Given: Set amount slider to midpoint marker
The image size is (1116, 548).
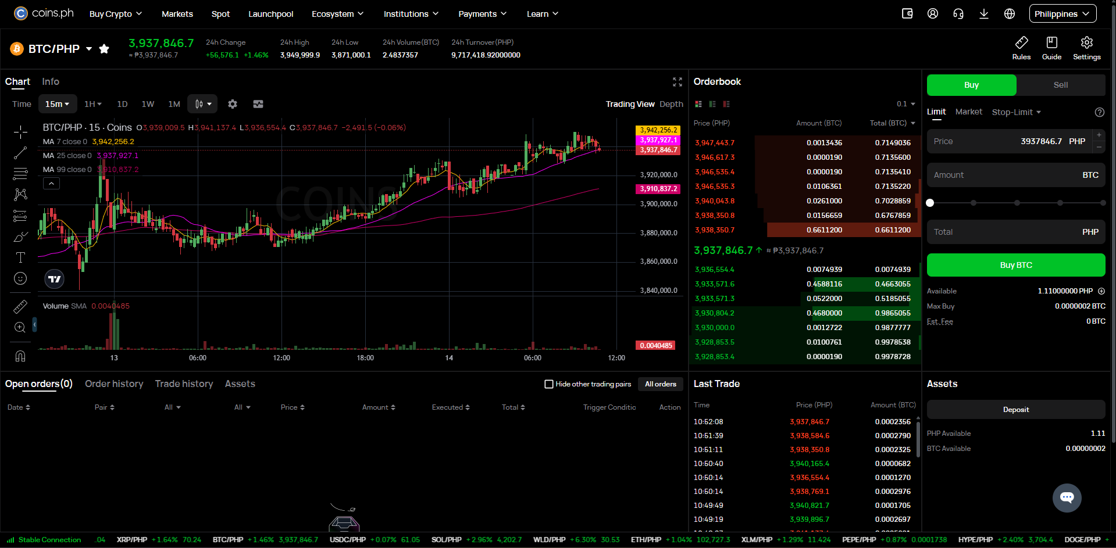Looking at the screenshot, I should tap(1017, 203).
